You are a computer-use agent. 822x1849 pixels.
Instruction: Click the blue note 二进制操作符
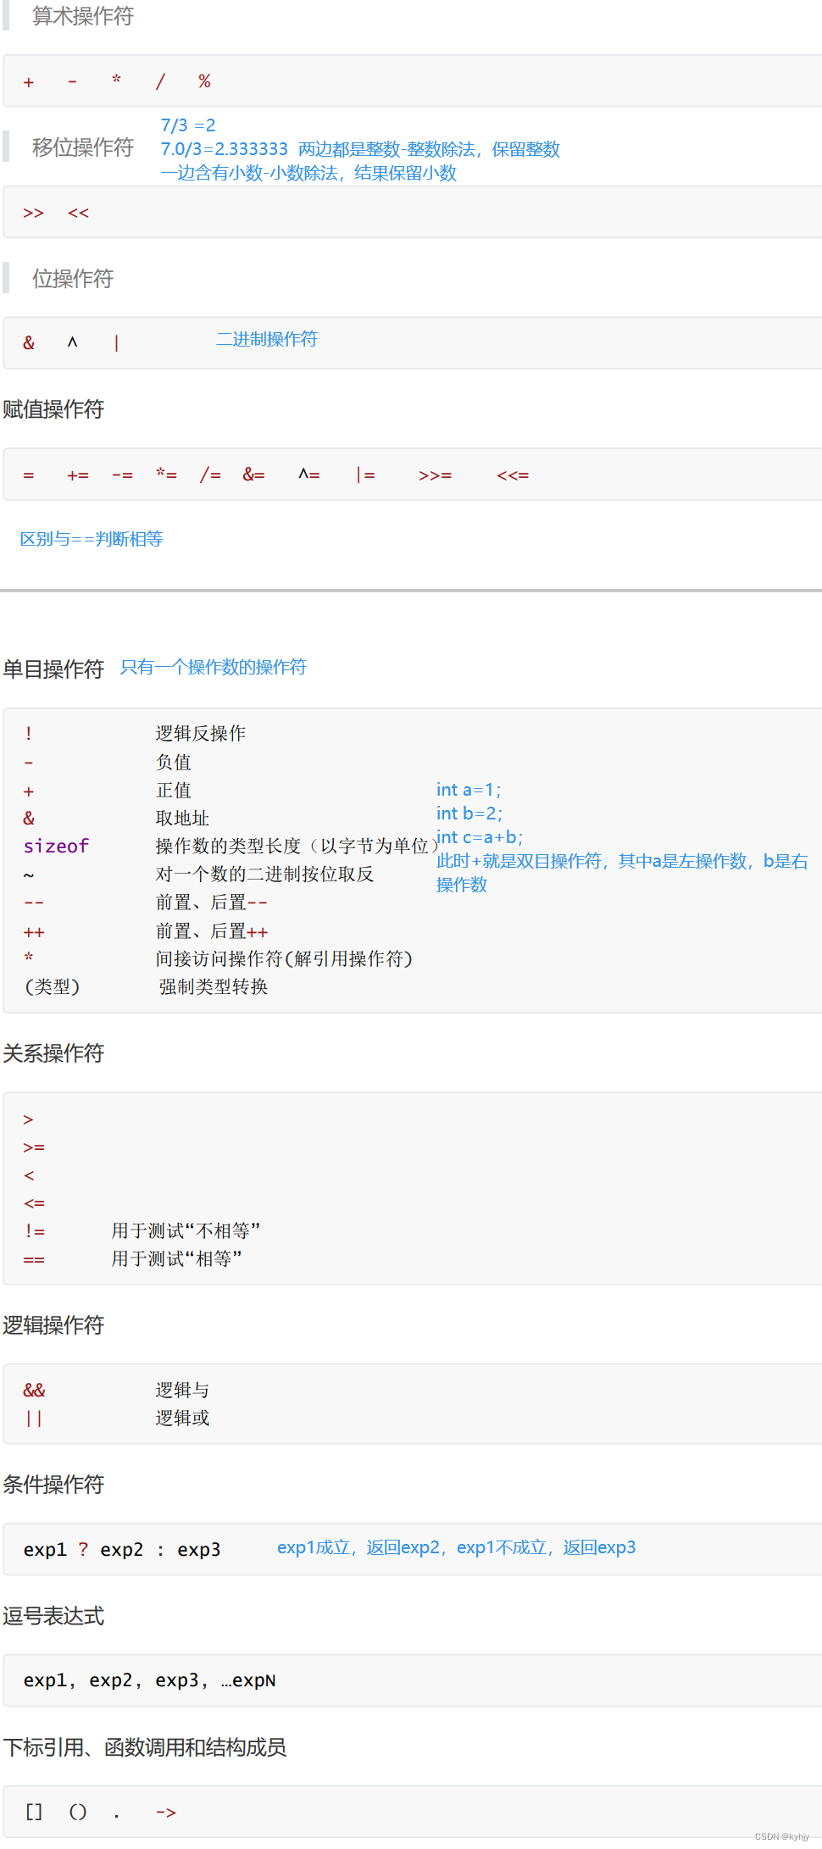tap(267, 339)
